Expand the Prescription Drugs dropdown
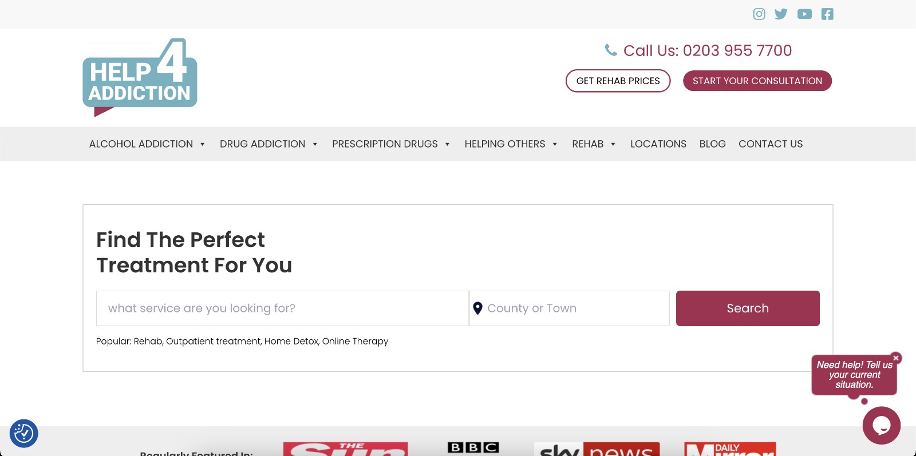 coord(391,144)
